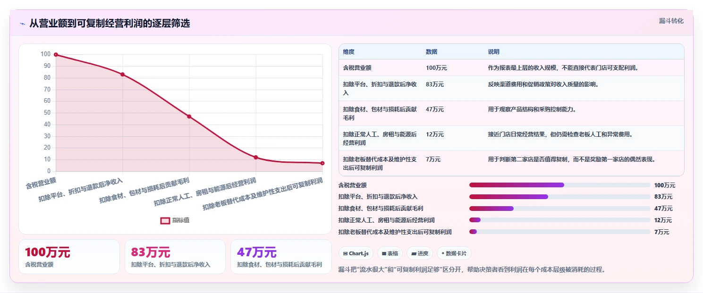
Task: Click table cell 扣除平台、折扣与退款后净收入
Action: coord(380,88)
